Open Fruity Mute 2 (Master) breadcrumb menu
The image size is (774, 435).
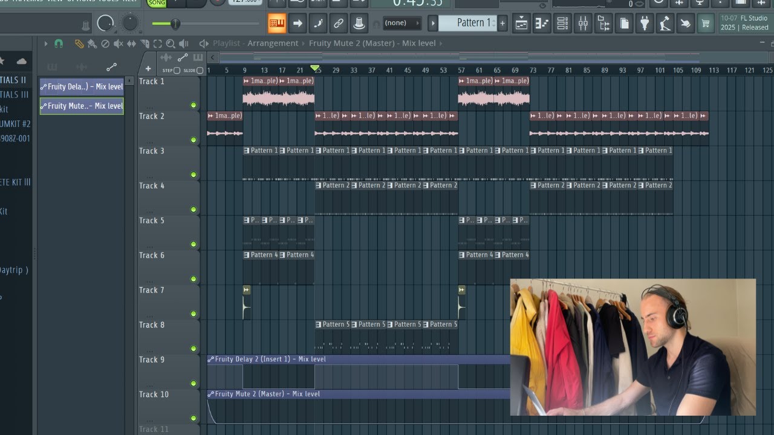(x=372, y=43)
